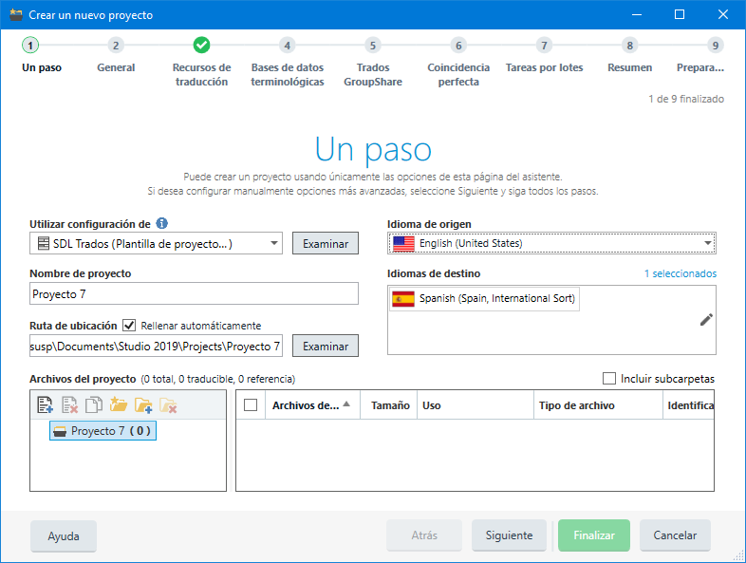Click the step 2 circle icon
Viewport: 746px width, 563px height.
pos(116,46)
